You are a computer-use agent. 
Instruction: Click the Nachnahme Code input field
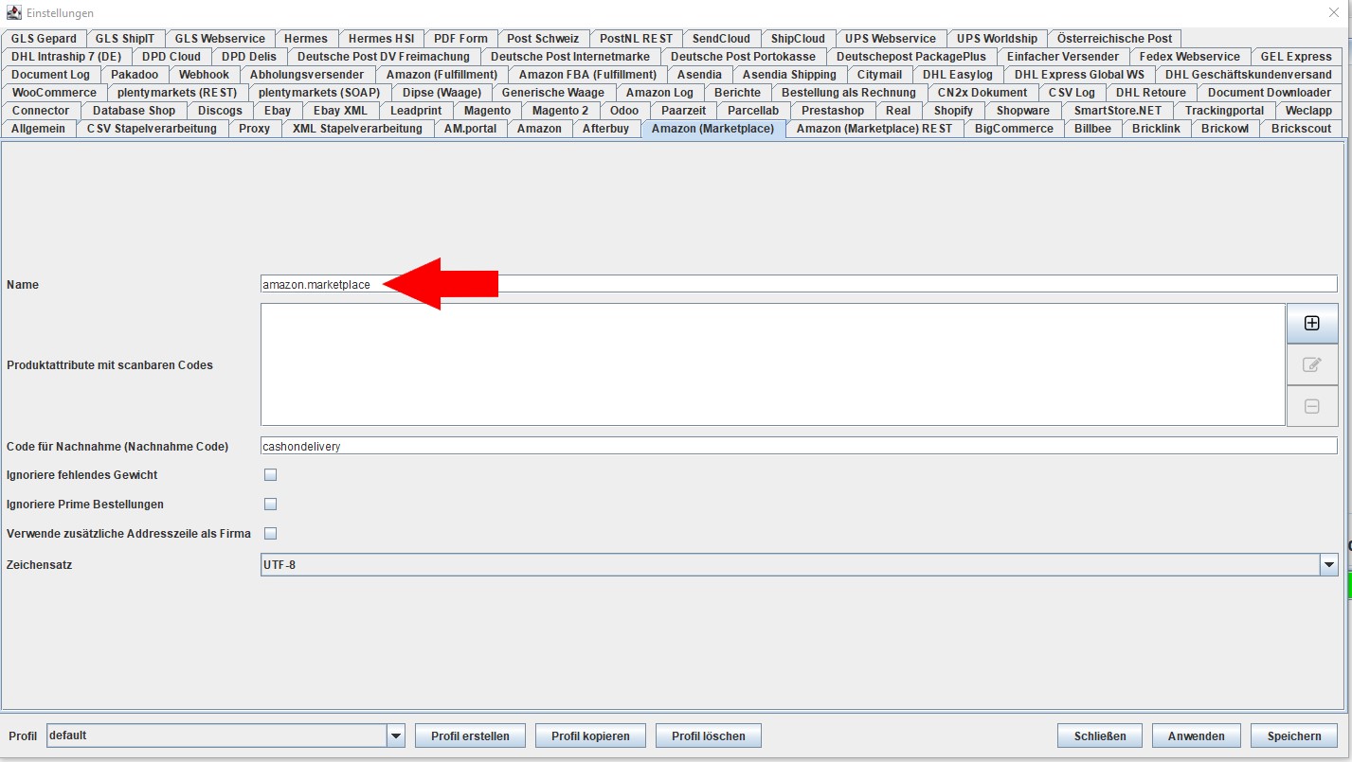[x=799, y=446]
